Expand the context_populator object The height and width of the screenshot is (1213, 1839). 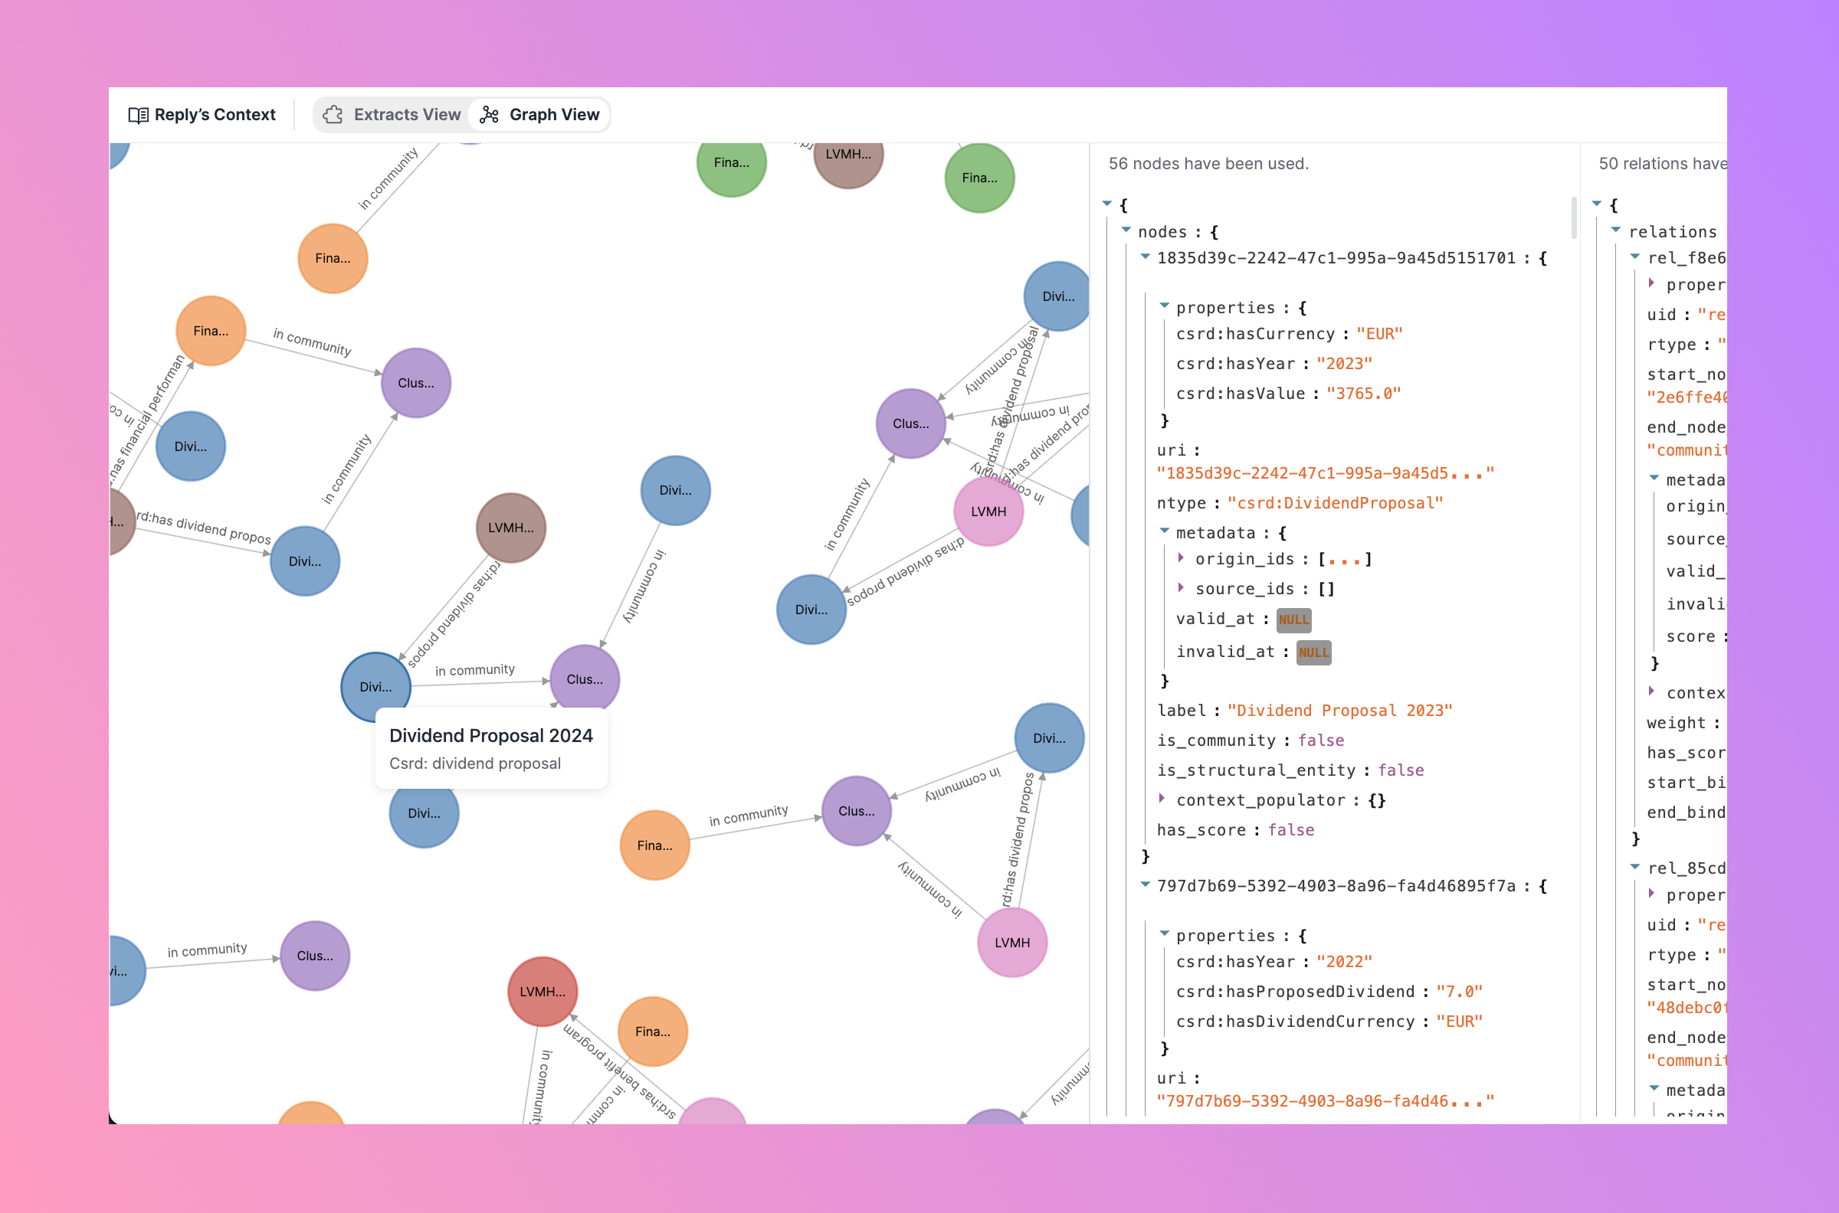pyautogui.click(x=1162, y=799)
